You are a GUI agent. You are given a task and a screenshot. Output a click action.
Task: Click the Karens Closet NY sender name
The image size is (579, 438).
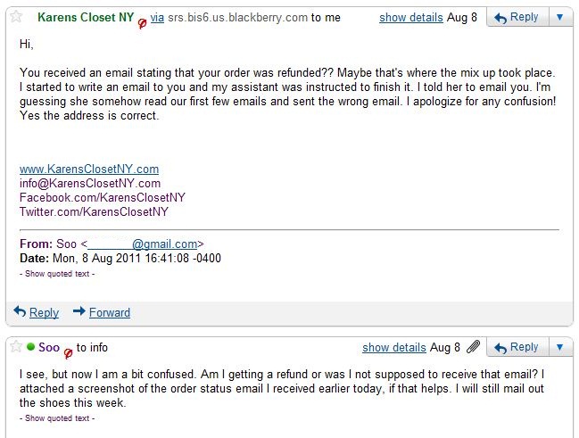[x=86, y=17]
